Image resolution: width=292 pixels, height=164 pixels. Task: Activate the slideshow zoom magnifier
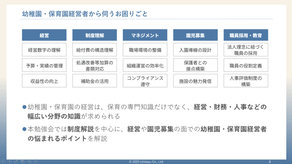pos(29,161)
